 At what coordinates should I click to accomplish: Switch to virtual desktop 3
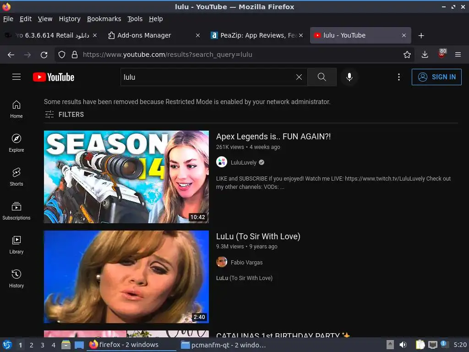point(43,345)
